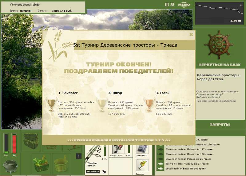Click the ship wheel icon
This screenshot has width=246, height=176.
(x=219, y=45)
